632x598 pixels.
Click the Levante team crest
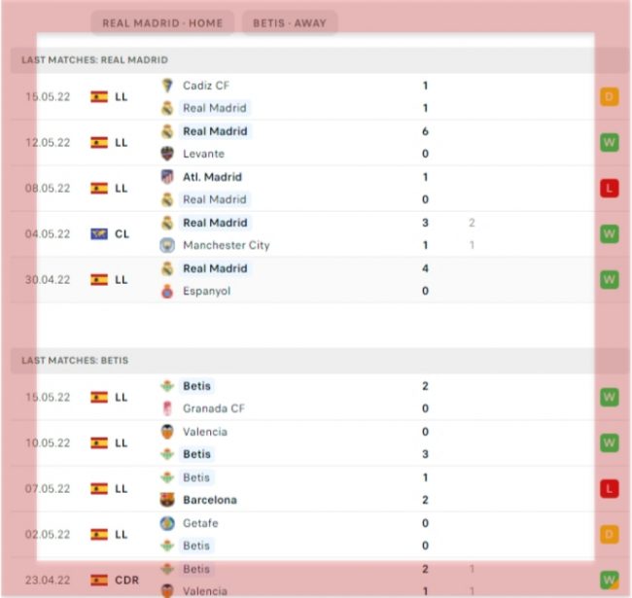pos(167,154)
